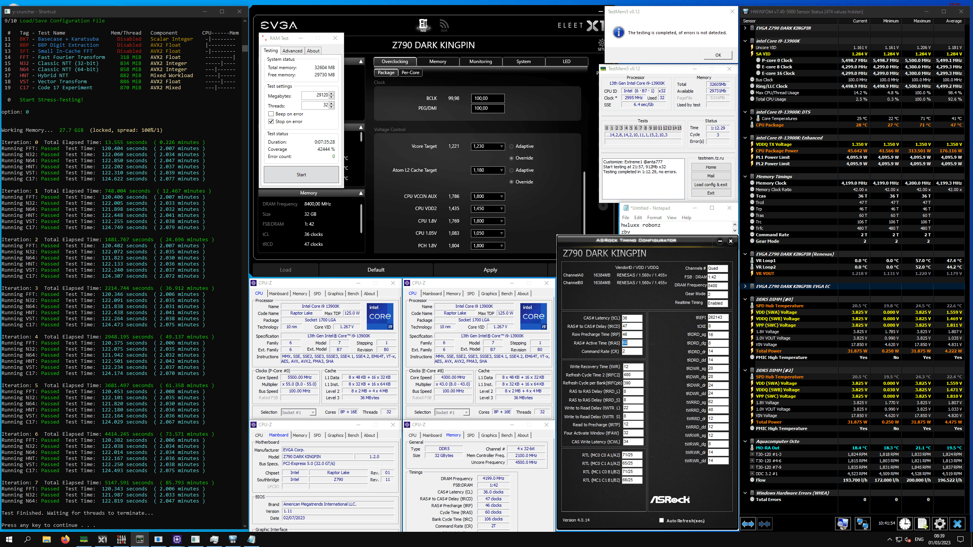This screenshot has width=973, height=547.
Task: Click Start button in RAM Test
Action: 301,175
